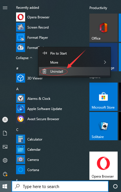121x192 pixels.
Task: Select More in context menu
Action: click(x=74, y=62)
